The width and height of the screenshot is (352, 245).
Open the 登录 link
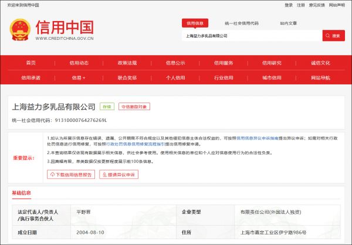pyautogui.click(x=289, y=5)
